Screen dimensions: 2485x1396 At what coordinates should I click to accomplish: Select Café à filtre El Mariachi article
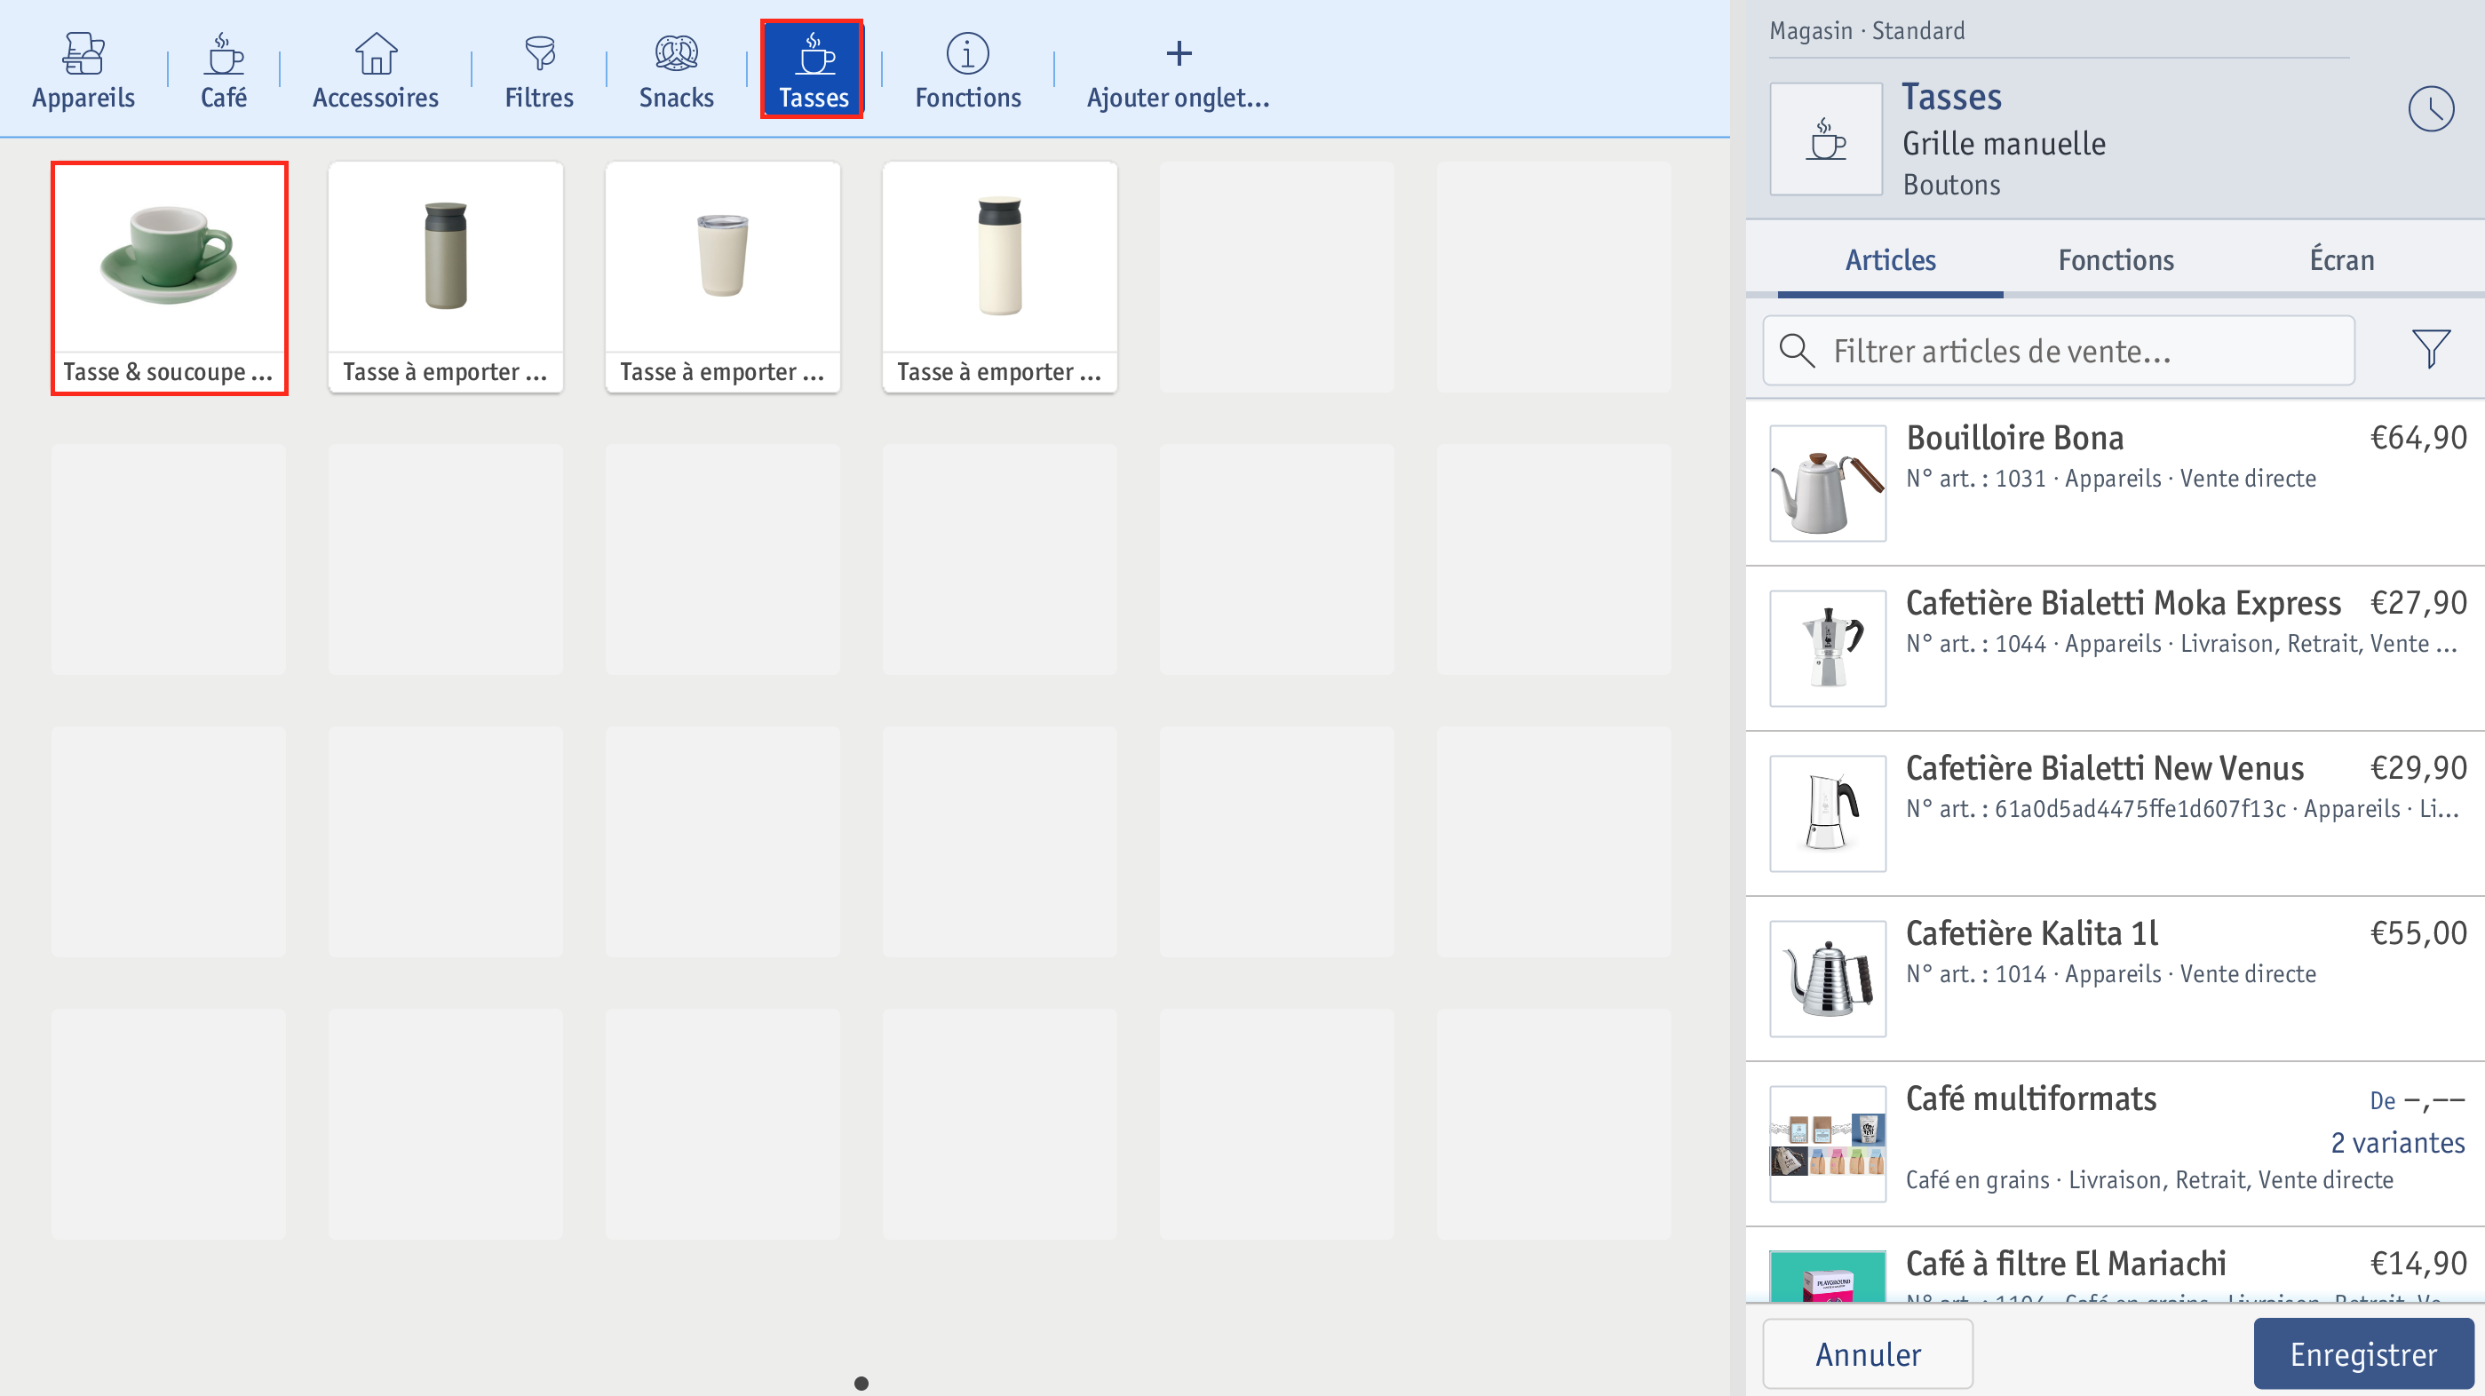pyautogui.click(x=2115, y=1265)
